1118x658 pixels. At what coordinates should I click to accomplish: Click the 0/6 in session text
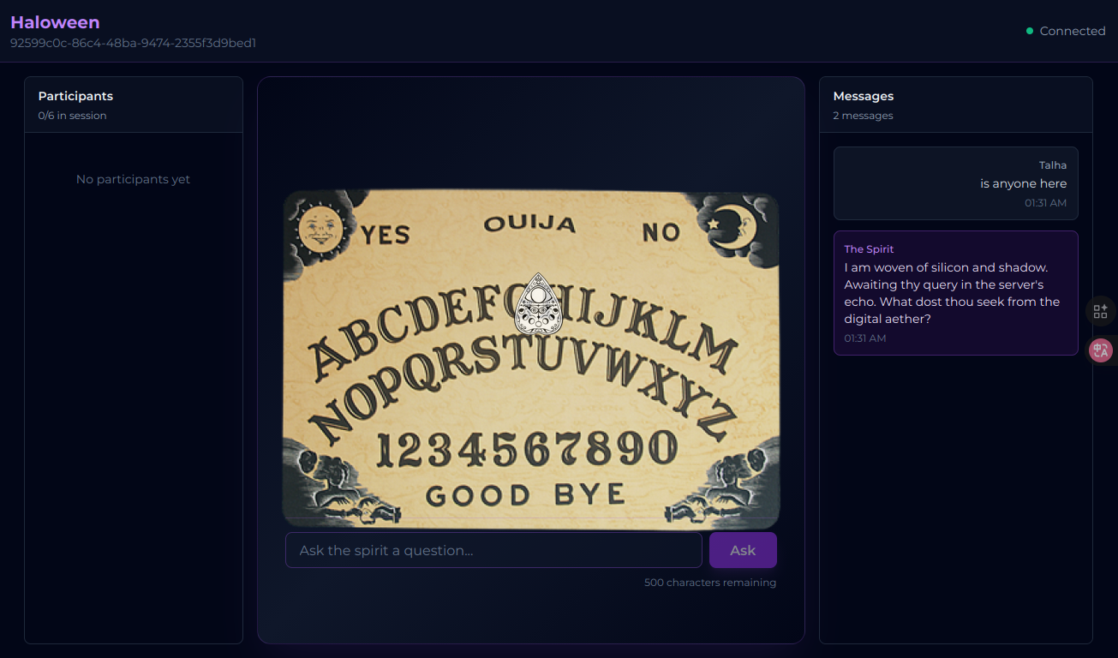(72, 116)
